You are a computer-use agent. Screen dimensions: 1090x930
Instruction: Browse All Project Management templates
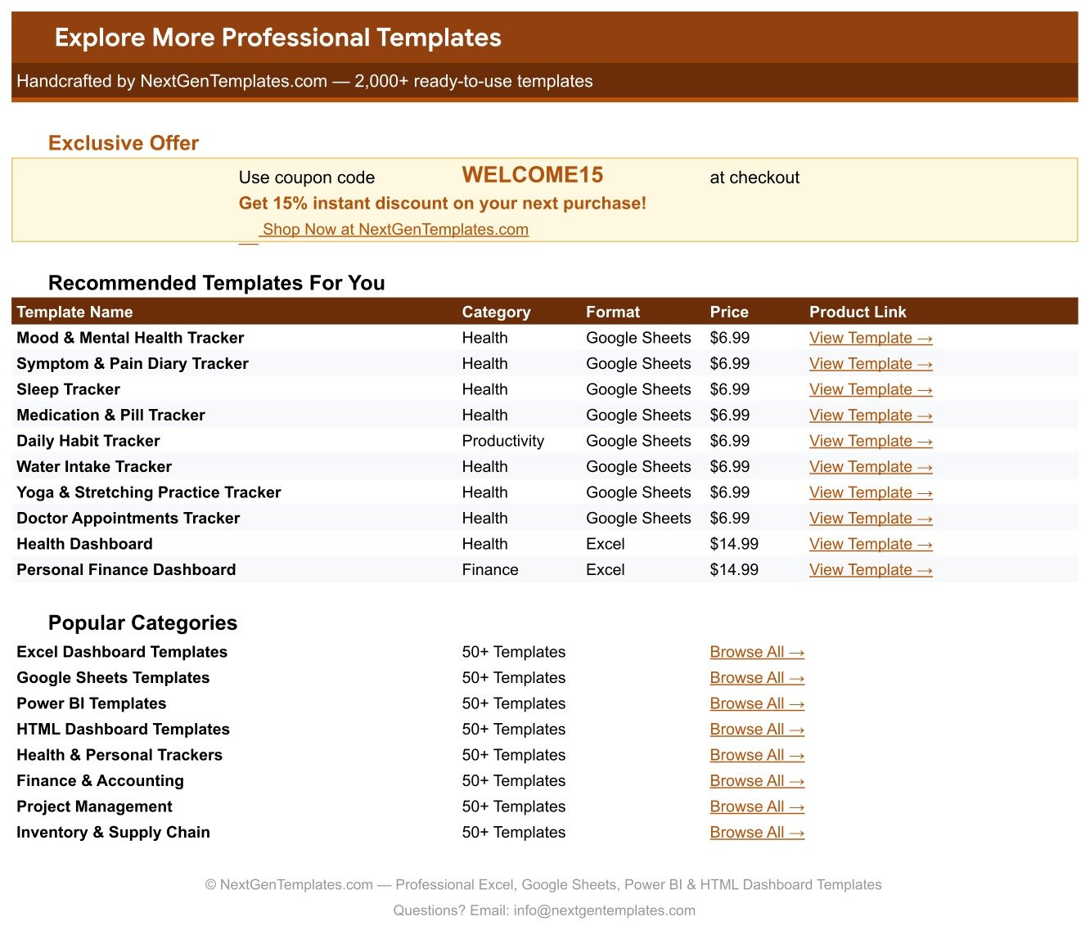click(x=757, y=806)
